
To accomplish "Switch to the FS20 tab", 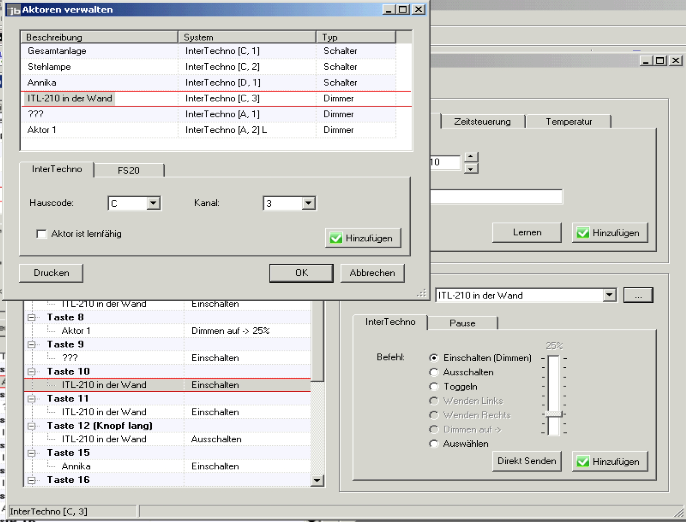I will (x=128, y=171).
